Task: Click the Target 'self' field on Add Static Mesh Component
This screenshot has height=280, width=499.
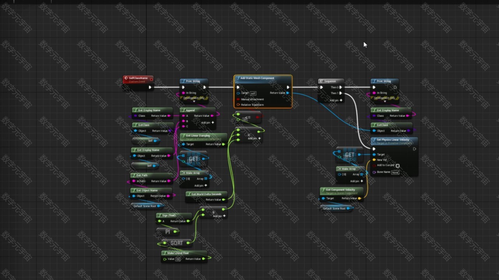Action: tap(253, 93)
